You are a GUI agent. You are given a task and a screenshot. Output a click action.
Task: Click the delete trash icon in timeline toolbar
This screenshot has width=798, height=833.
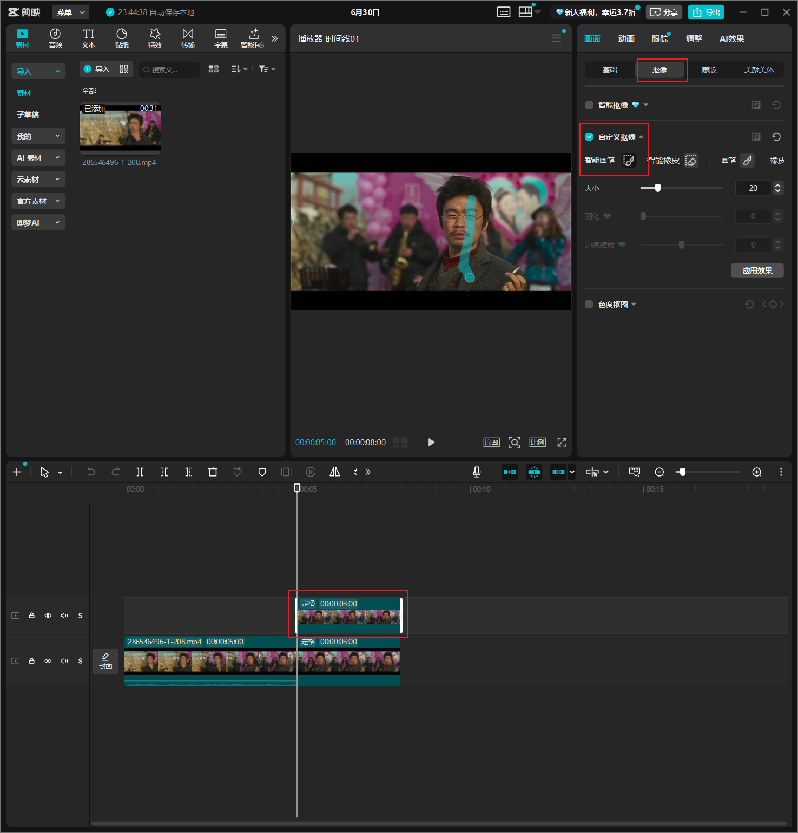pos(213,472)
